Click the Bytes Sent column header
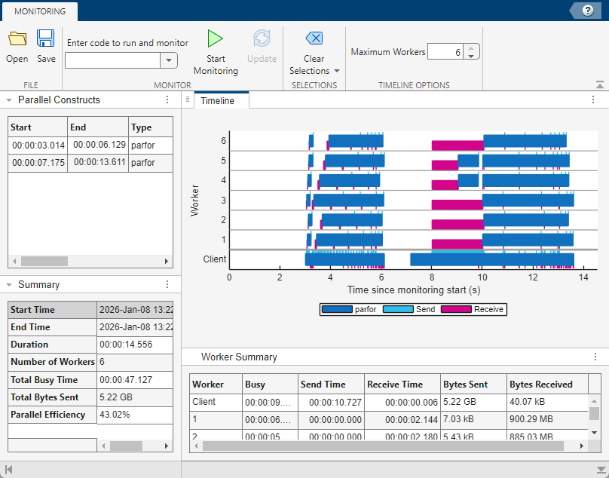609x478 pixels. (474, 385)
